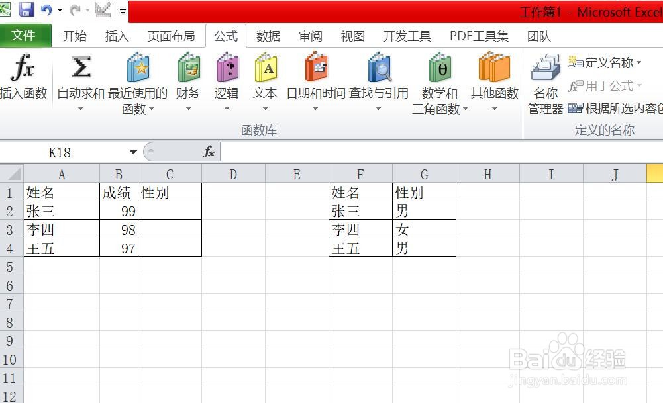Viewport: 663px width, 403px height.
Task: Click inside the formula bar input
Action: tap(441, 152)
